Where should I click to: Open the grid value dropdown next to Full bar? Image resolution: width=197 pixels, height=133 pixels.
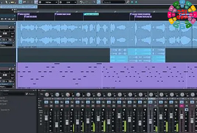click(x=68, y=2)
